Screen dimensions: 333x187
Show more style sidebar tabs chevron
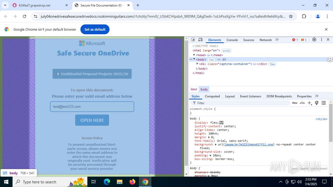point(317,96)
